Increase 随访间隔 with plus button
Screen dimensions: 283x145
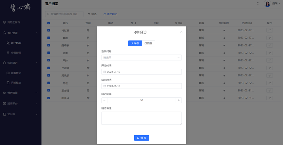(179, 100)
